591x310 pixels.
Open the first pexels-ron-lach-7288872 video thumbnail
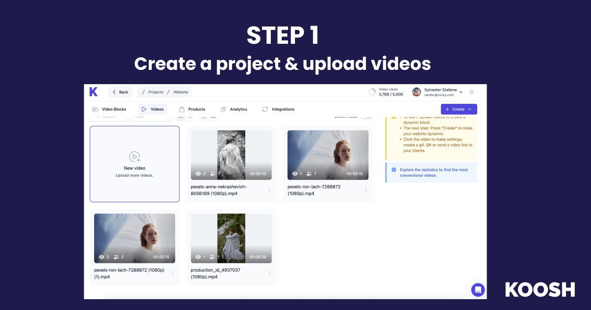pos(328,155)
